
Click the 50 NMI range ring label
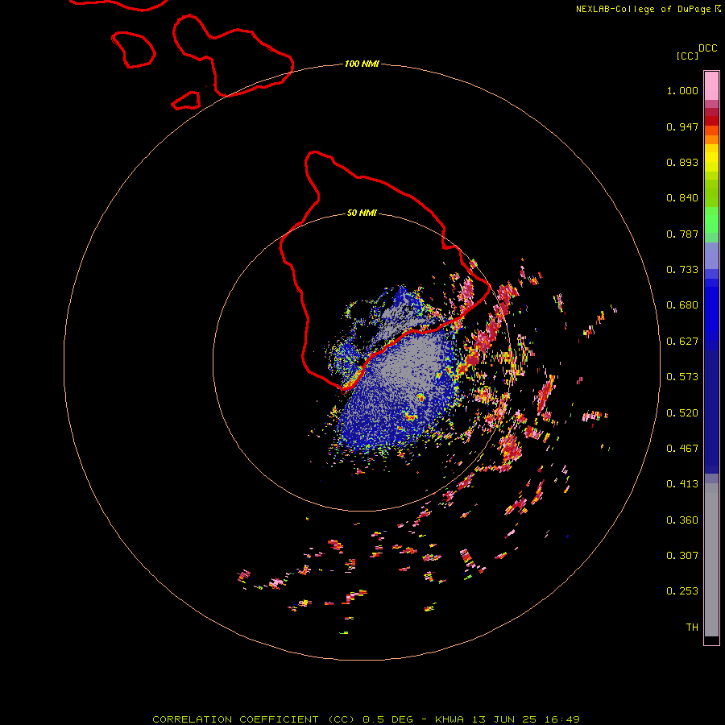click(362, 213)
